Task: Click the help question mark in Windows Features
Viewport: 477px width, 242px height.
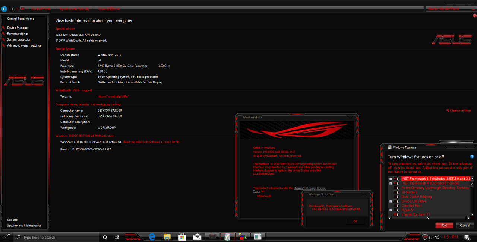Action: [x=472, y=157]
